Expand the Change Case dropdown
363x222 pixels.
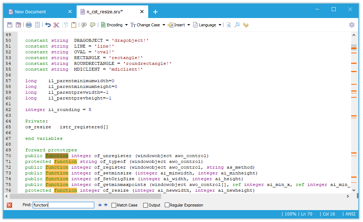[148, 25]
